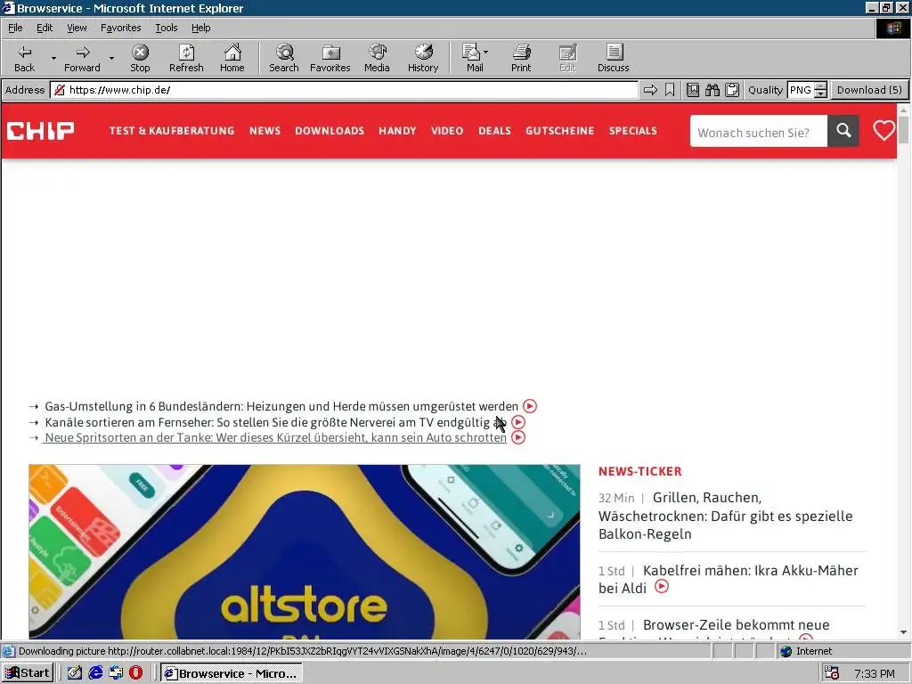Click the binoculars find icon
This screenshot has width=912, height=684.
pyautogui.click(x=712, y=90)
